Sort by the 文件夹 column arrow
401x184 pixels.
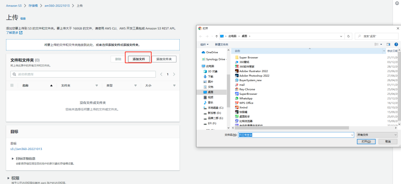coord(97,86)
